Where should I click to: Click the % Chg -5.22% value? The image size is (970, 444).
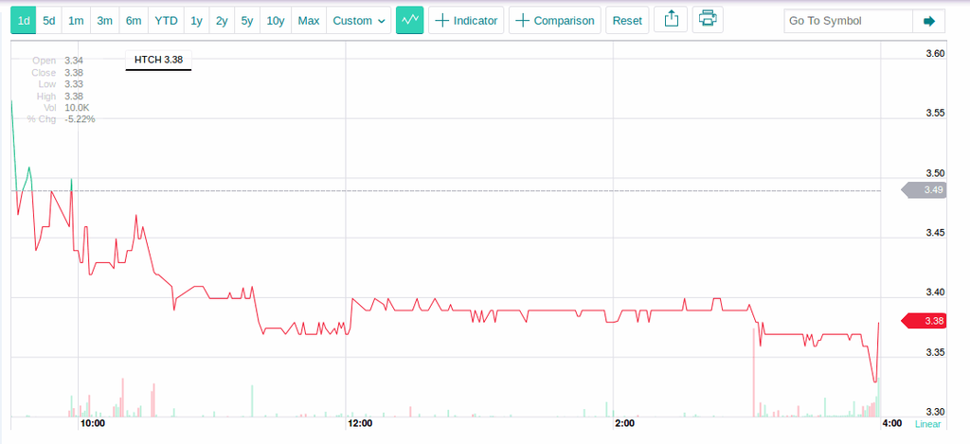tap(80, 119)
